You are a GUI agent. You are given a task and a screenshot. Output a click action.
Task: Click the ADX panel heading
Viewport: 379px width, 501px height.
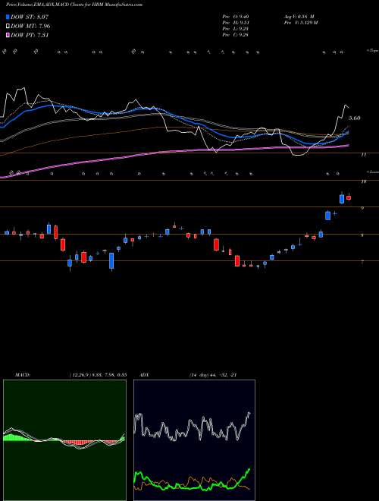click(145, 375)
